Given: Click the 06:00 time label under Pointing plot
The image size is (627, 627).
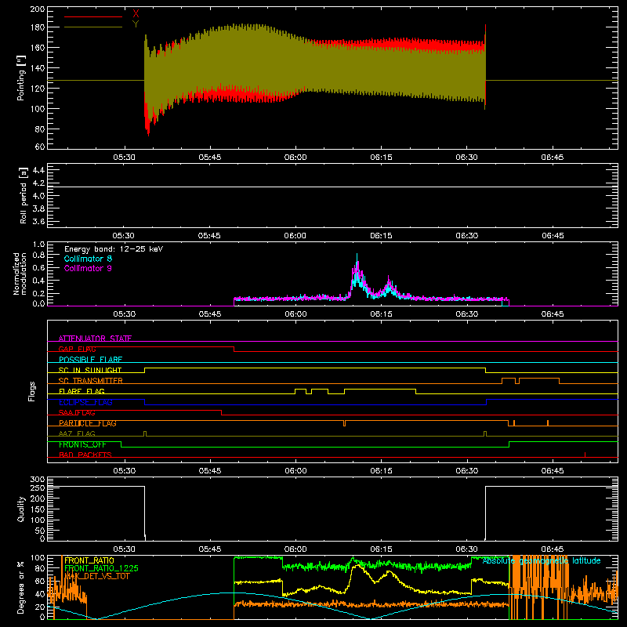Looking at the screenshot, I should point(295,158).
